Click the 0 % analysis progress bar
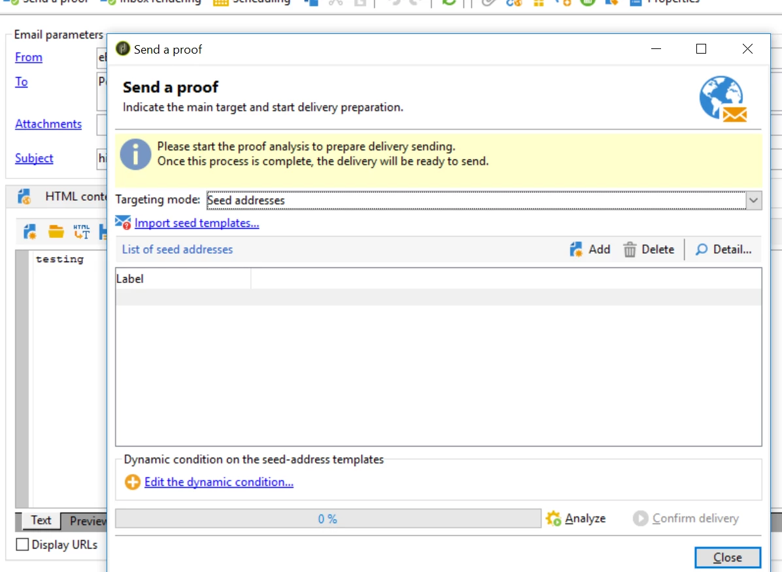The width and height of the screenshot is (782, 572). (x=328, y=518)
